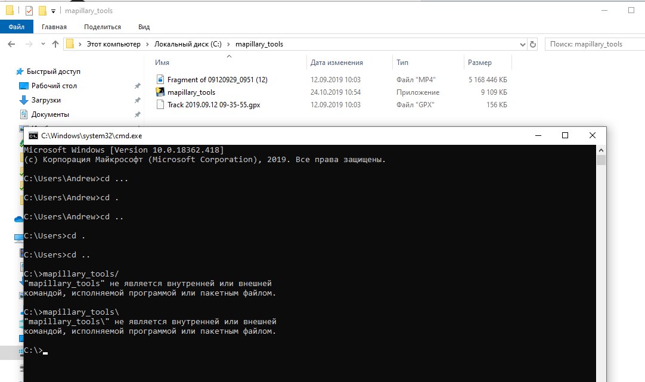Open the recent locations dropdown arrow
This screenshot has height=382, width=645.
(x=43, y=44)
